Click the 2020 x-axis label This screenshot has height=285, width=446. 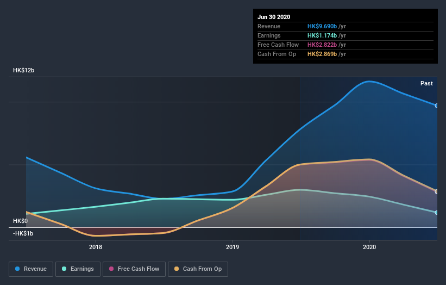(x=369, y=247)
